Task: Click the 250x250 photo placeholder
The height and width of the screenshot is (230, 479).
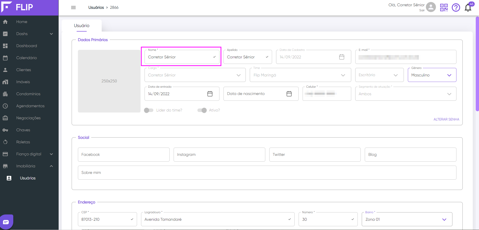Action: pyautogui.click(x=109, y=81)
